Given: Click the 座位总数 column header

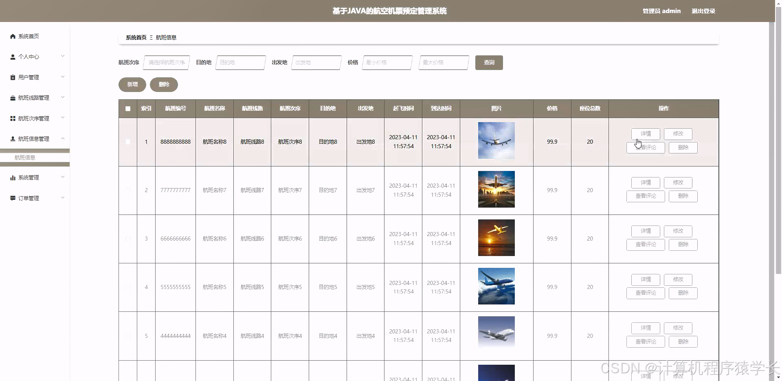Looking at the screenshot, I should pos(590,109).
